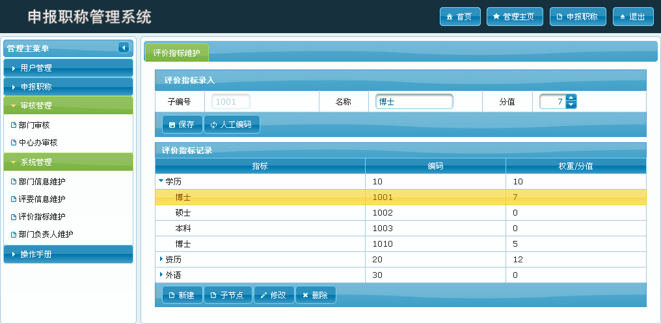Click the 分值 number field showing 7

click(552, 101)
